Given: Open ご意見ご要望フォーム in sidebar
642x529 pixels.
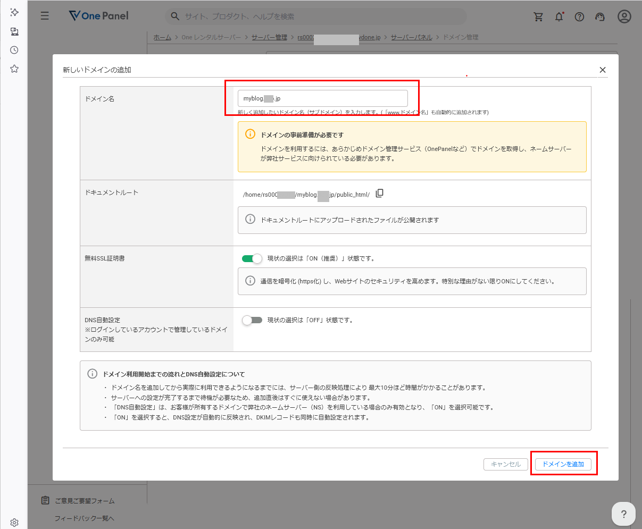Looking at the screenshot, I should pos(85,501).
